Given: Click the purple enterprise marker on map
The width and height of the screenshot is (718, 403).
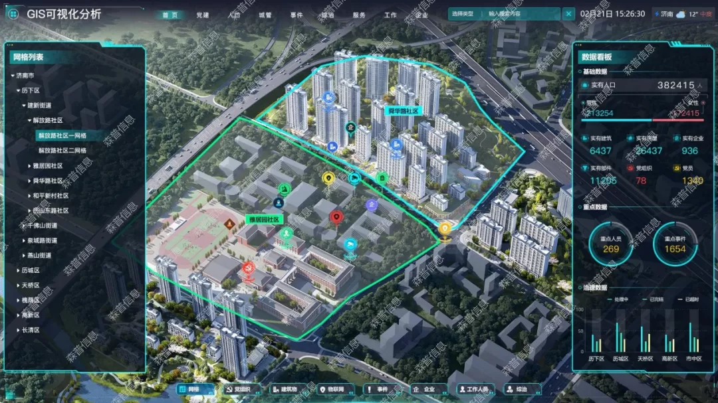Looking at the screenshot, I should tap(372, 205).
